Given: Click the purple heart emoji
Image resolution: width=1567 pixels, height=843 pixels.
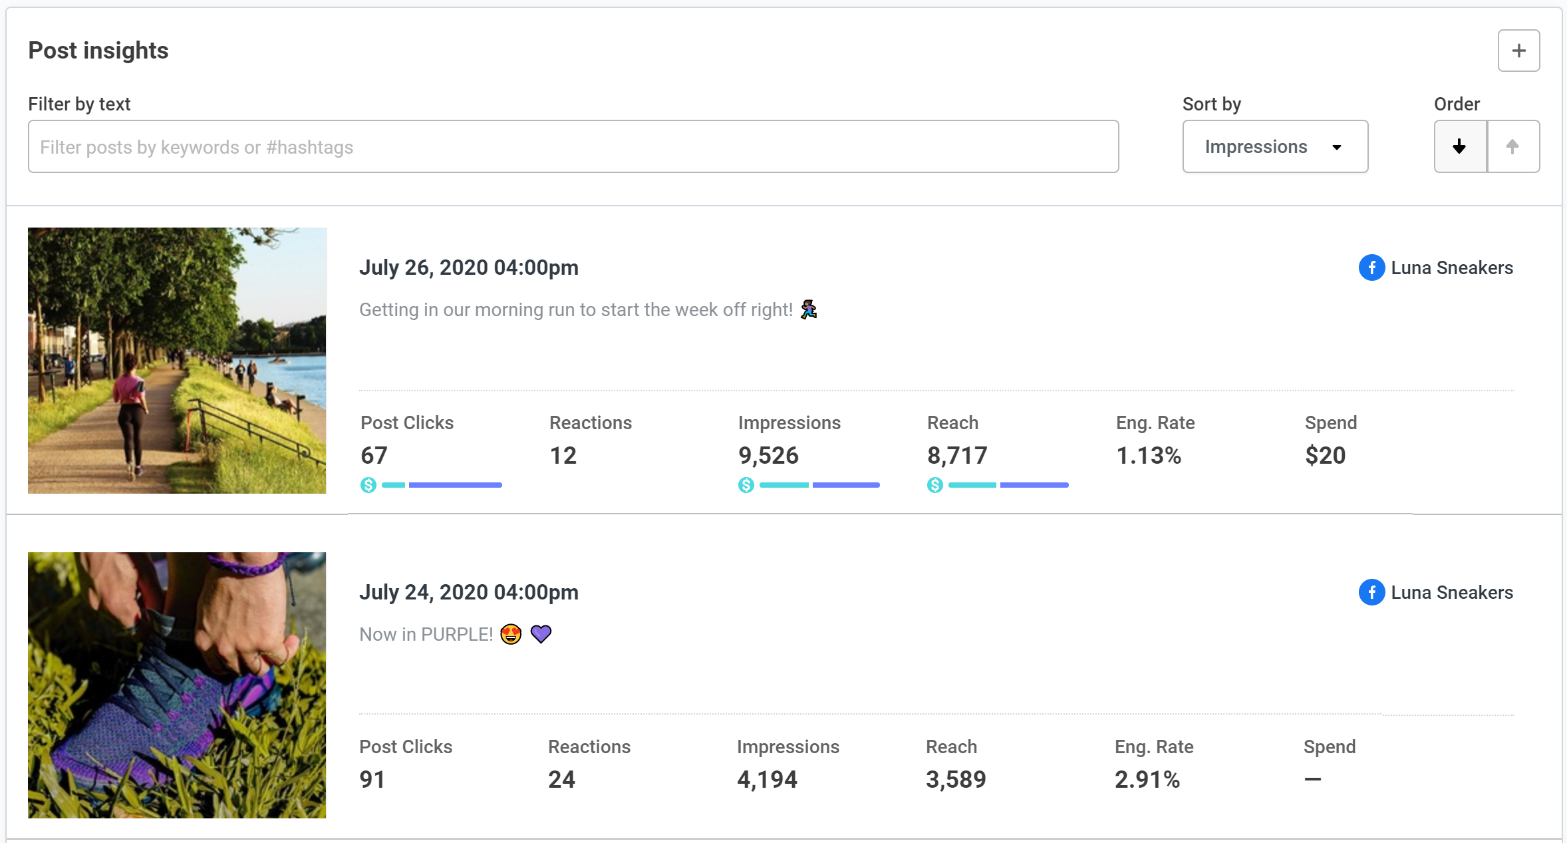Looking at the screenshot, I should pyautogui.click(x=541, y=634).
